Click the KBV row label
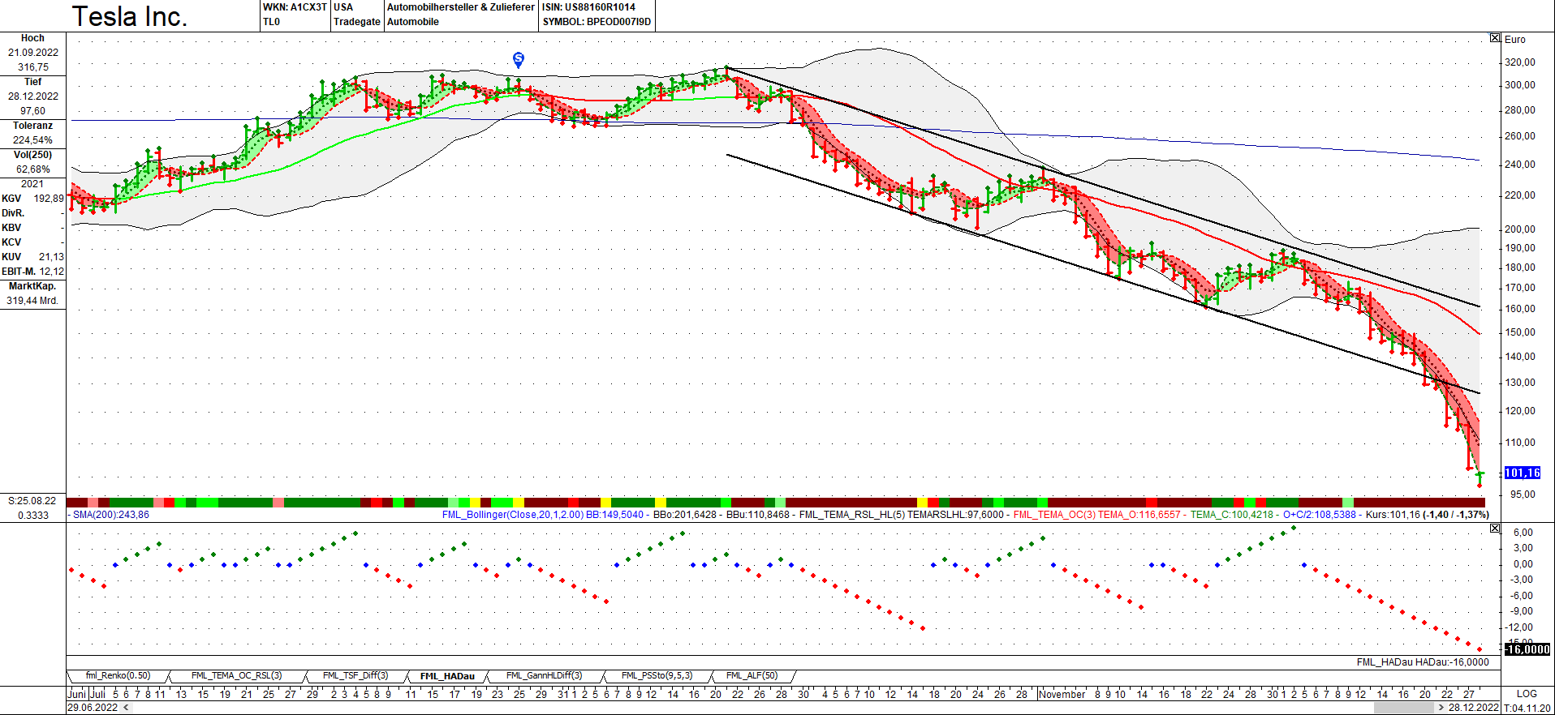Screen dimensions: 1555x715 (11, 228)
